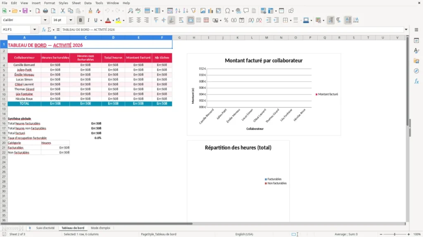The height and width of the screenshot is (237, 423).
Task: Click the Increase Indent icon
Action: click(x=269, y=20)
